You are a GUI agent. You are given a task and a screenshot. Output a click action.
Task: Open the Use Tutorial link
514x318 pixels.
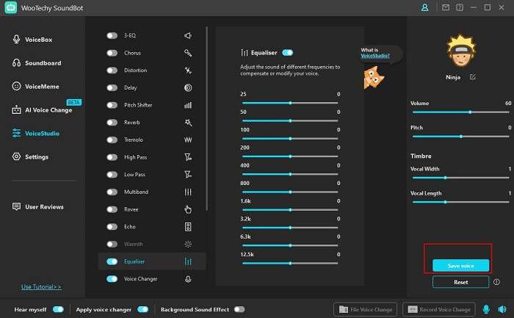pyautogui.click(x=41, y=287)
